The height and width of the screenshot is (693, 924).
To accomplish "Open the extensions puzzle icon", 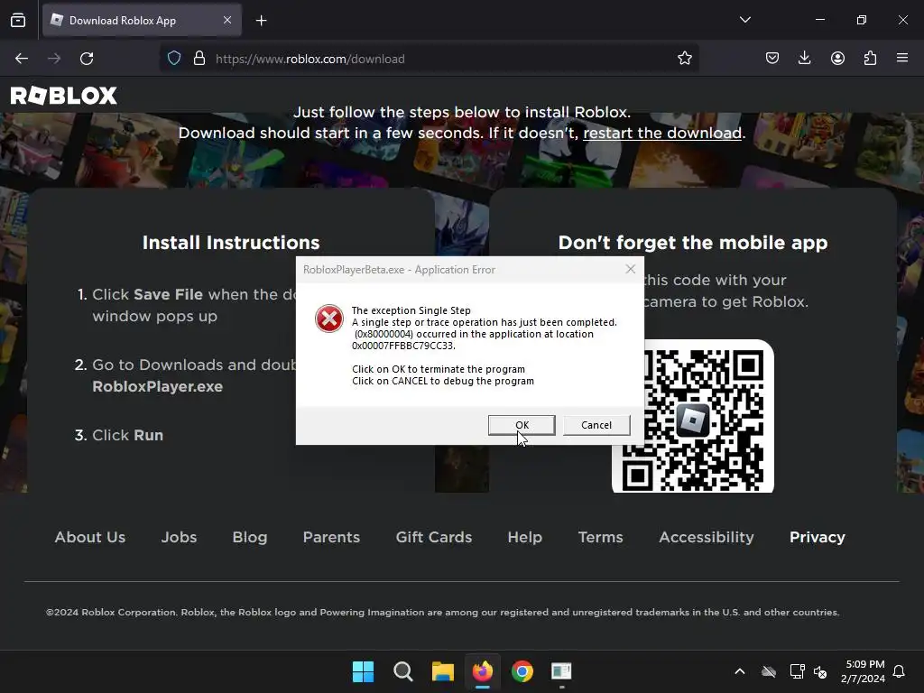I will pos(870,58).
